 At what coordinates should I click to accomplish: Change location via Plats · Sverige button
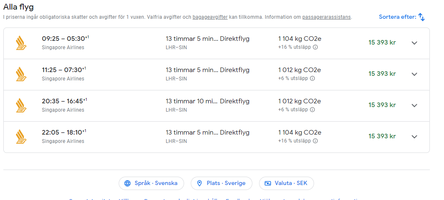point(221,183)
